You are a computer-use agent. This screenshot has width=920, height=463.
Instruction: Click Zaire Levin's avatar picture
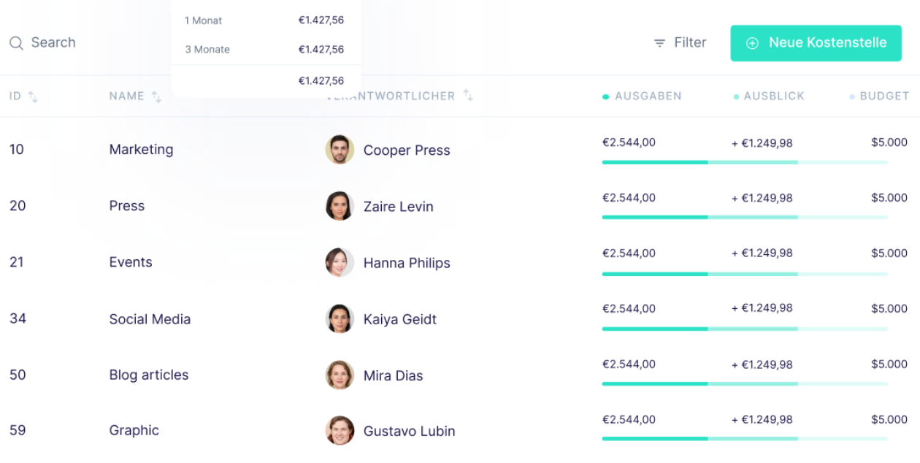340,206
